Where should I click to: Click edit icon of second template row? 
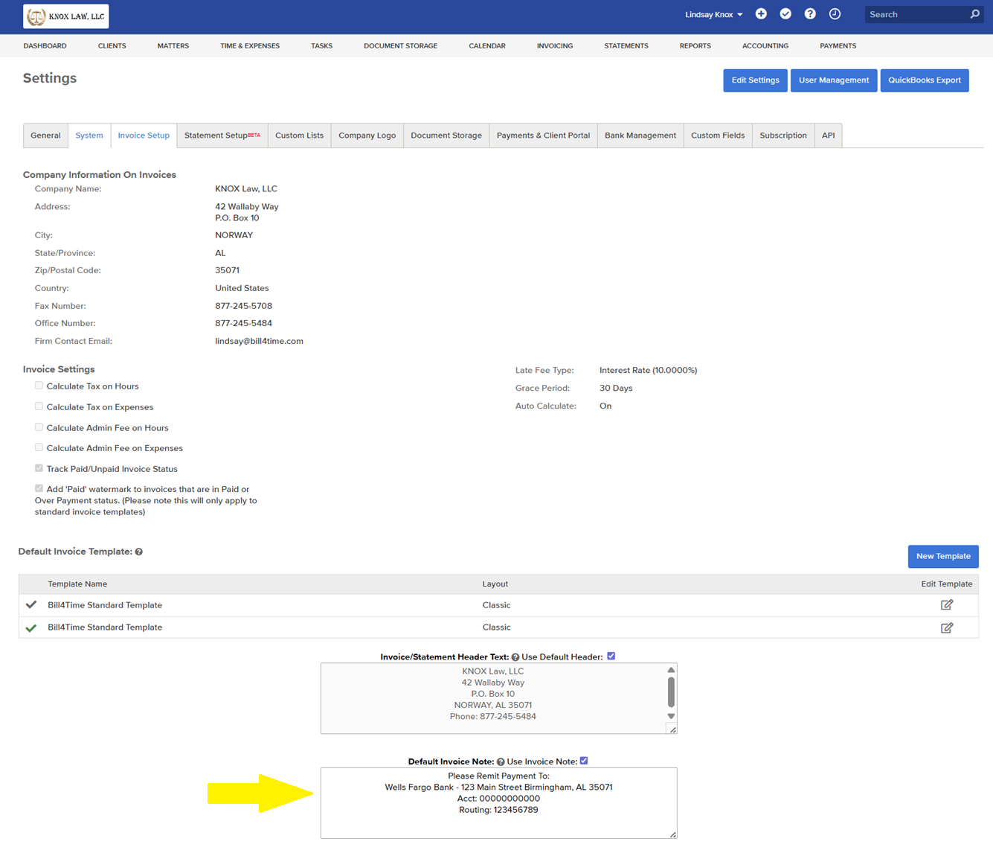[947, 628]
